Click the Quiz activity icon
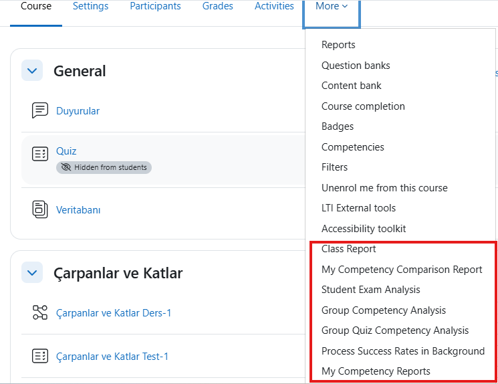498x384 pixels. 40,154
